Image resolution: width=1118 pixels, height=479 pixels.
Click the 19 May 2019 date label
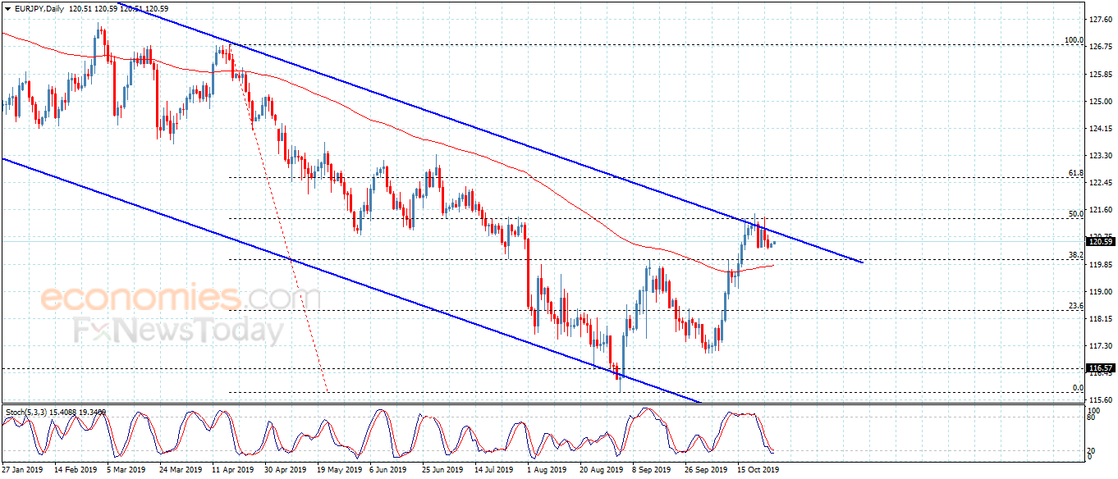click(340, 471)
